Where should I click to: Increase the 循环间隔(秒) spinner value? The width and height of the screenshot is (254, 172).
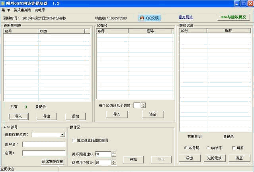coord(114,153)
